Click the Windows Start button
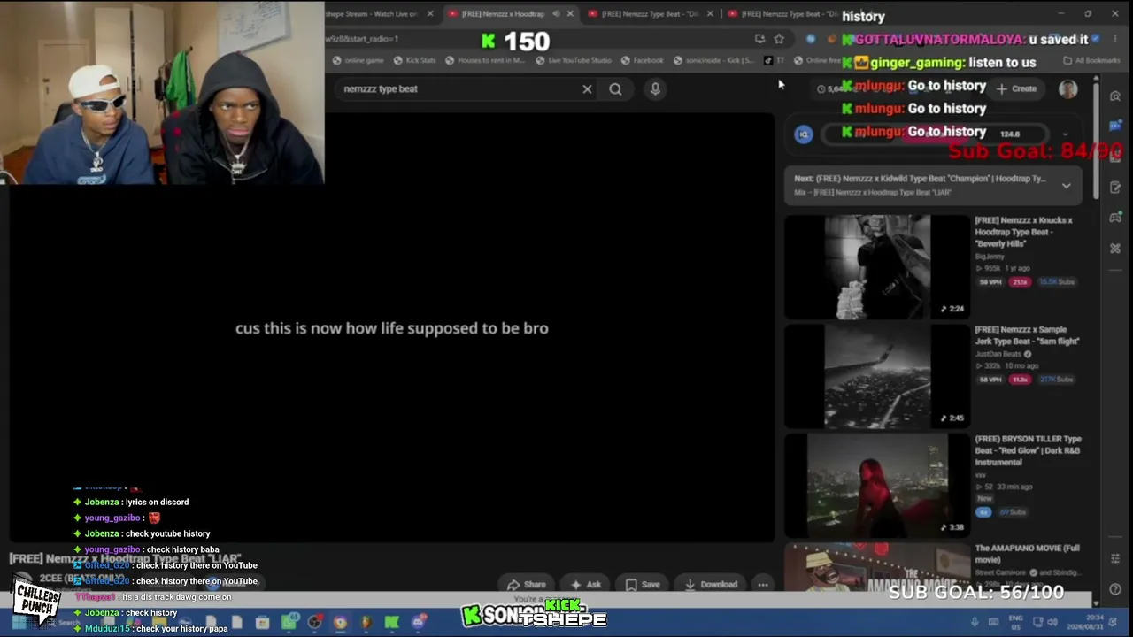The width and height of the screenshot is (1133, 637). tap(19, 623)
